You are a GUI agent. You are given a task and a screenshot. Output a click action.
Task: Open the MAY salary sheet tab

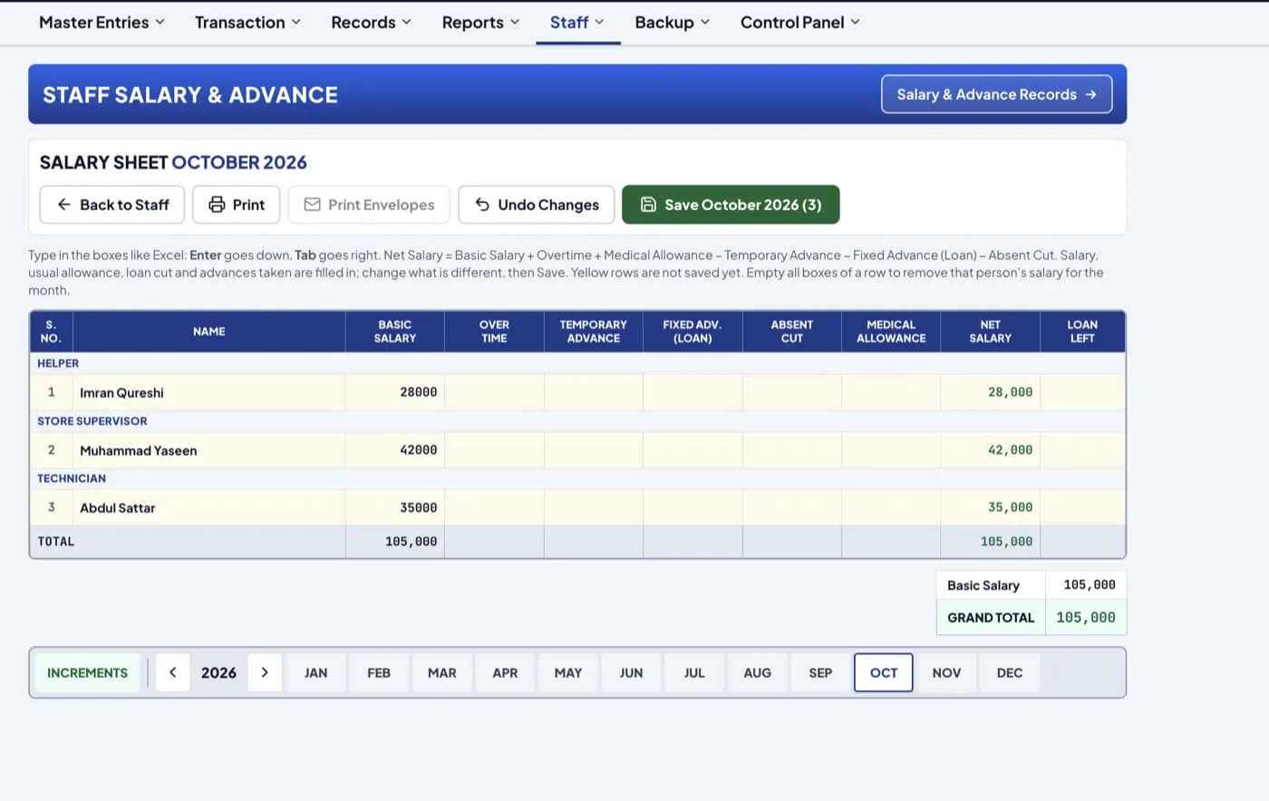568,672
